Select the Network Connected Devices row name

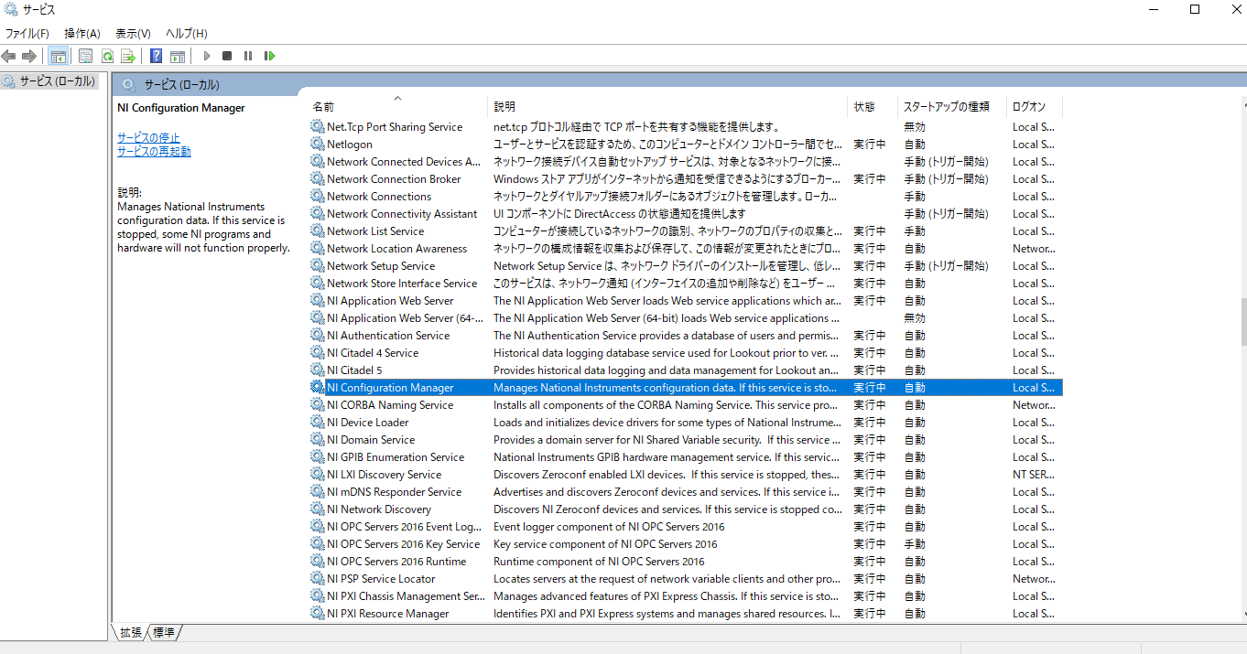pos(403,161)
